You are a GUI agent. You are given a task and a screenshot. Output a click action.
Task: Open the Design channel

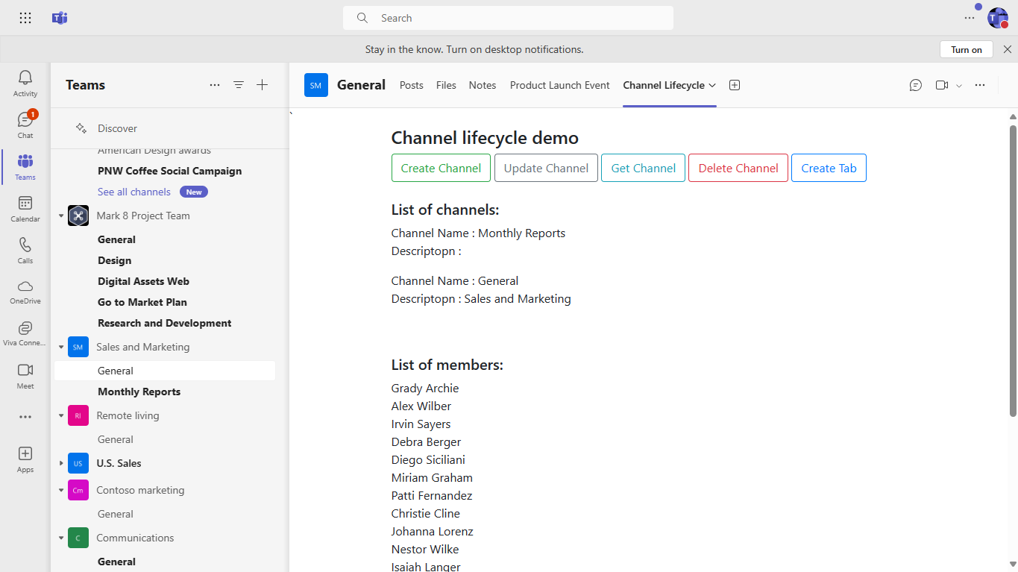point(115,260)
